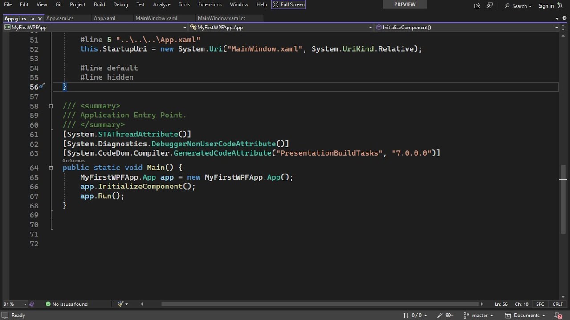Click the Ln: 56 line indicator
The height and width of the screenshot is (320, 570).
(x=501, y=304)
